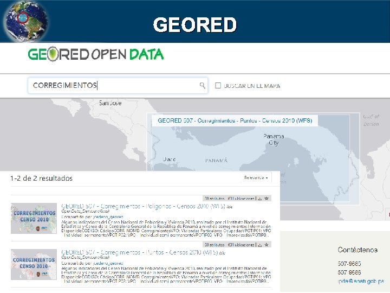The height and width of the screenshot is (293, 390).
Task: Download the Puntos Censo 2010 dataset
Action: coord(260,245)
